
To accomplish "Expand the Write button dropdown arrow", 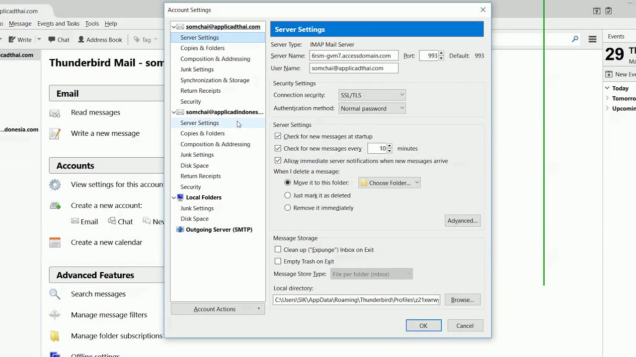I will click(39, 40).
